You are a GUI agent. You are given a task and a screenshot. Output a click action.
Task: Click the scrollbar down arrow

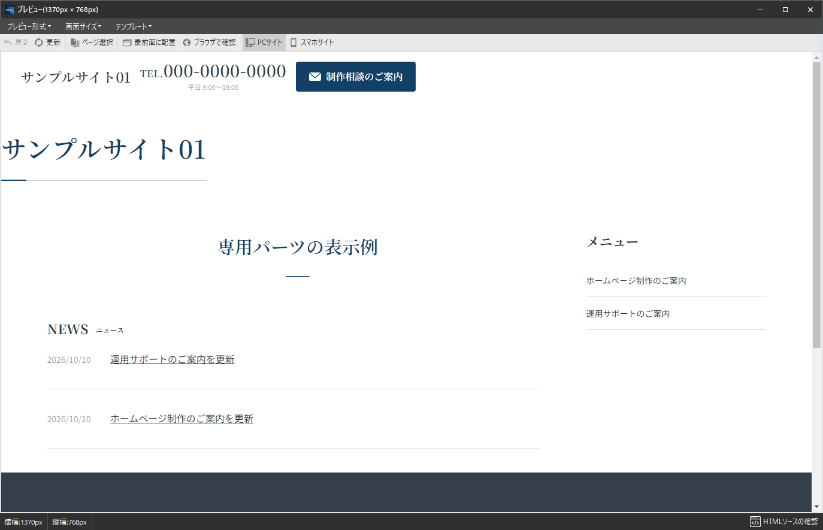pos(816,507)
